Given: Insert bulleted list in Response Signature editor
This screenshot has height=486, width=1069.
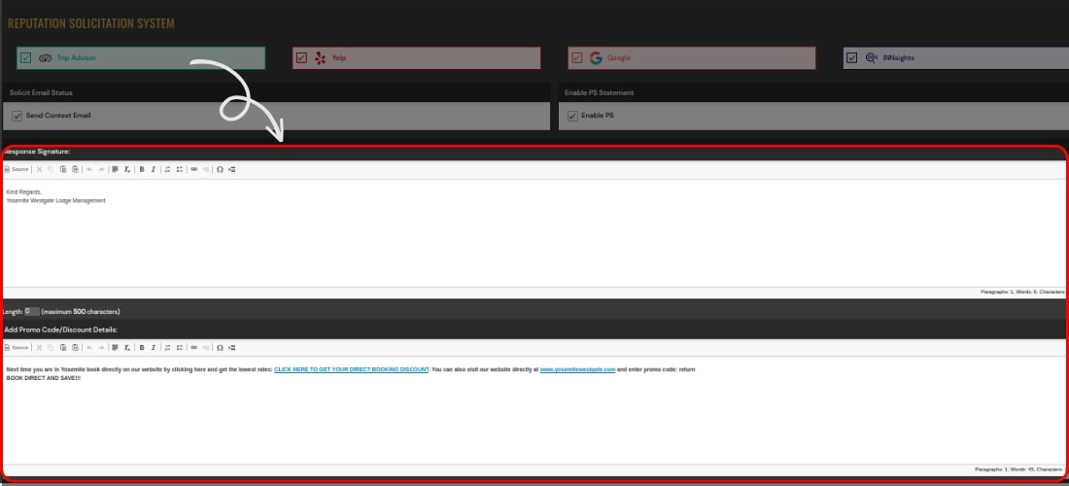Looking at the screenshot, I should click(x=180, y=169).
